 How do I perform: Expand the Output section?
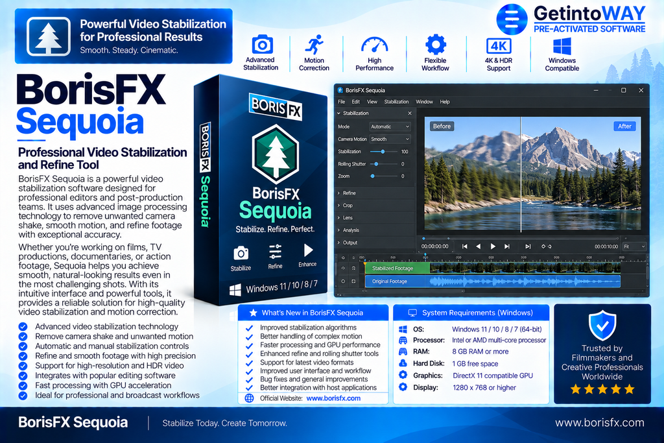pos(338,243)
